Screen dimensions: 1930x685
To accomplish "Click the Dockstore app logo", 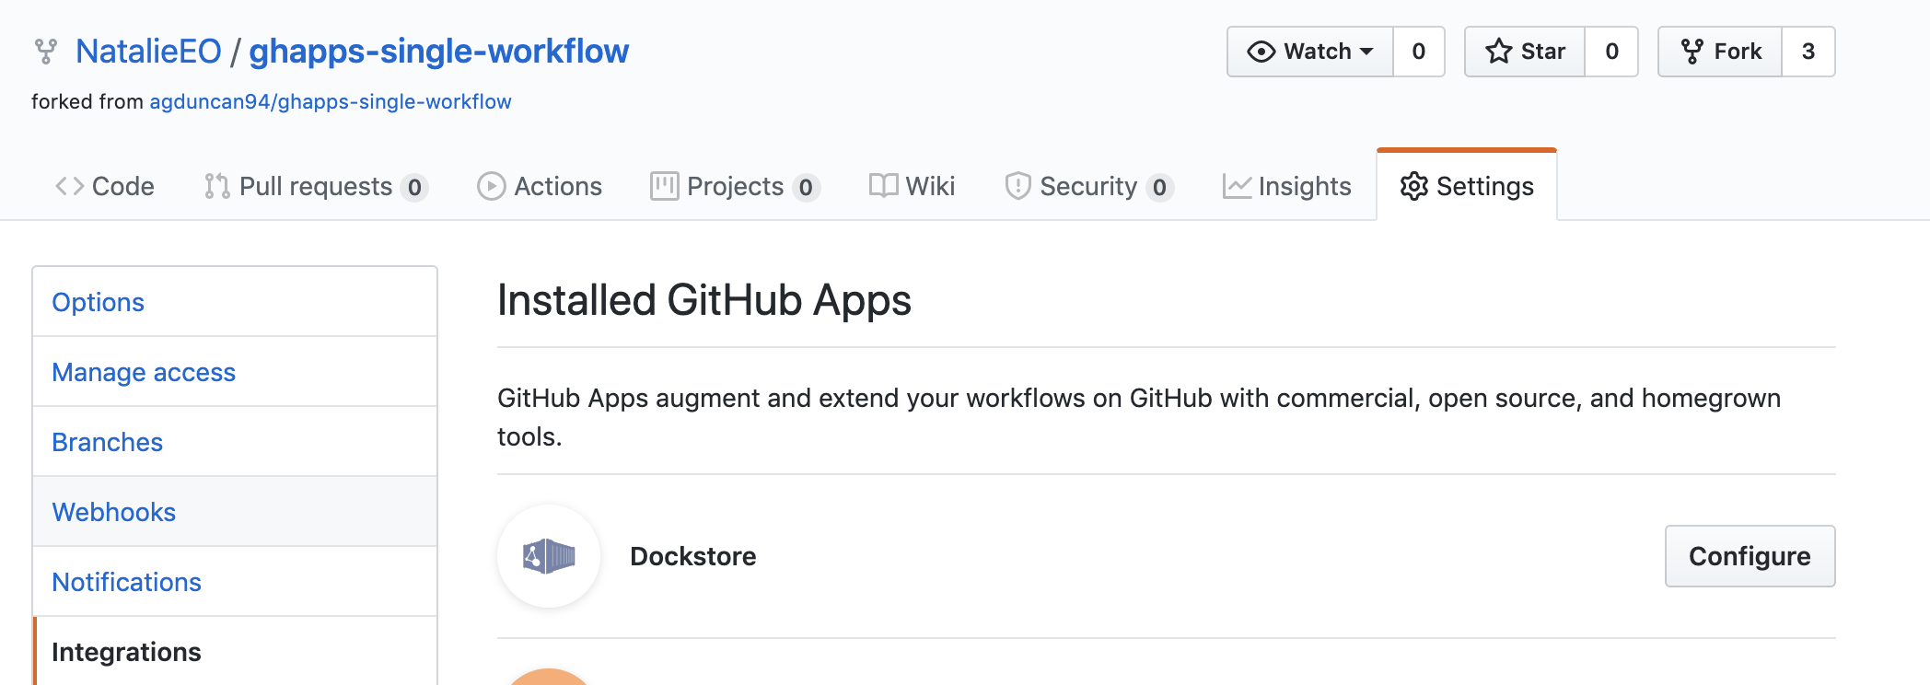I will coord(549,556).
